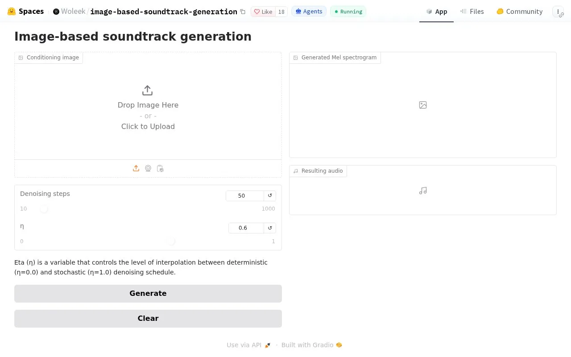Click the slider maximum label 1000

click(269, 209)
